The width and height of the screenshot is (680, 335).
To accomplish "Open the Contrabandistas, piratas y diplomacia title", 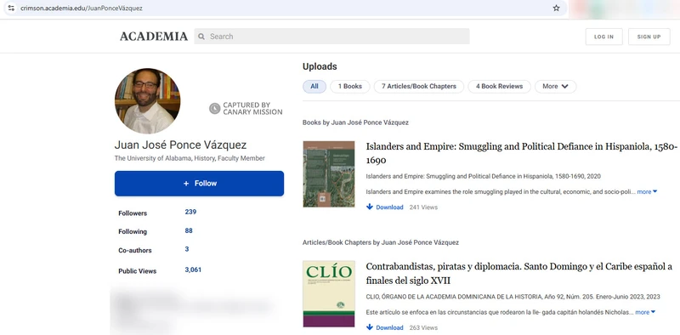I will (x=519, y=274).
